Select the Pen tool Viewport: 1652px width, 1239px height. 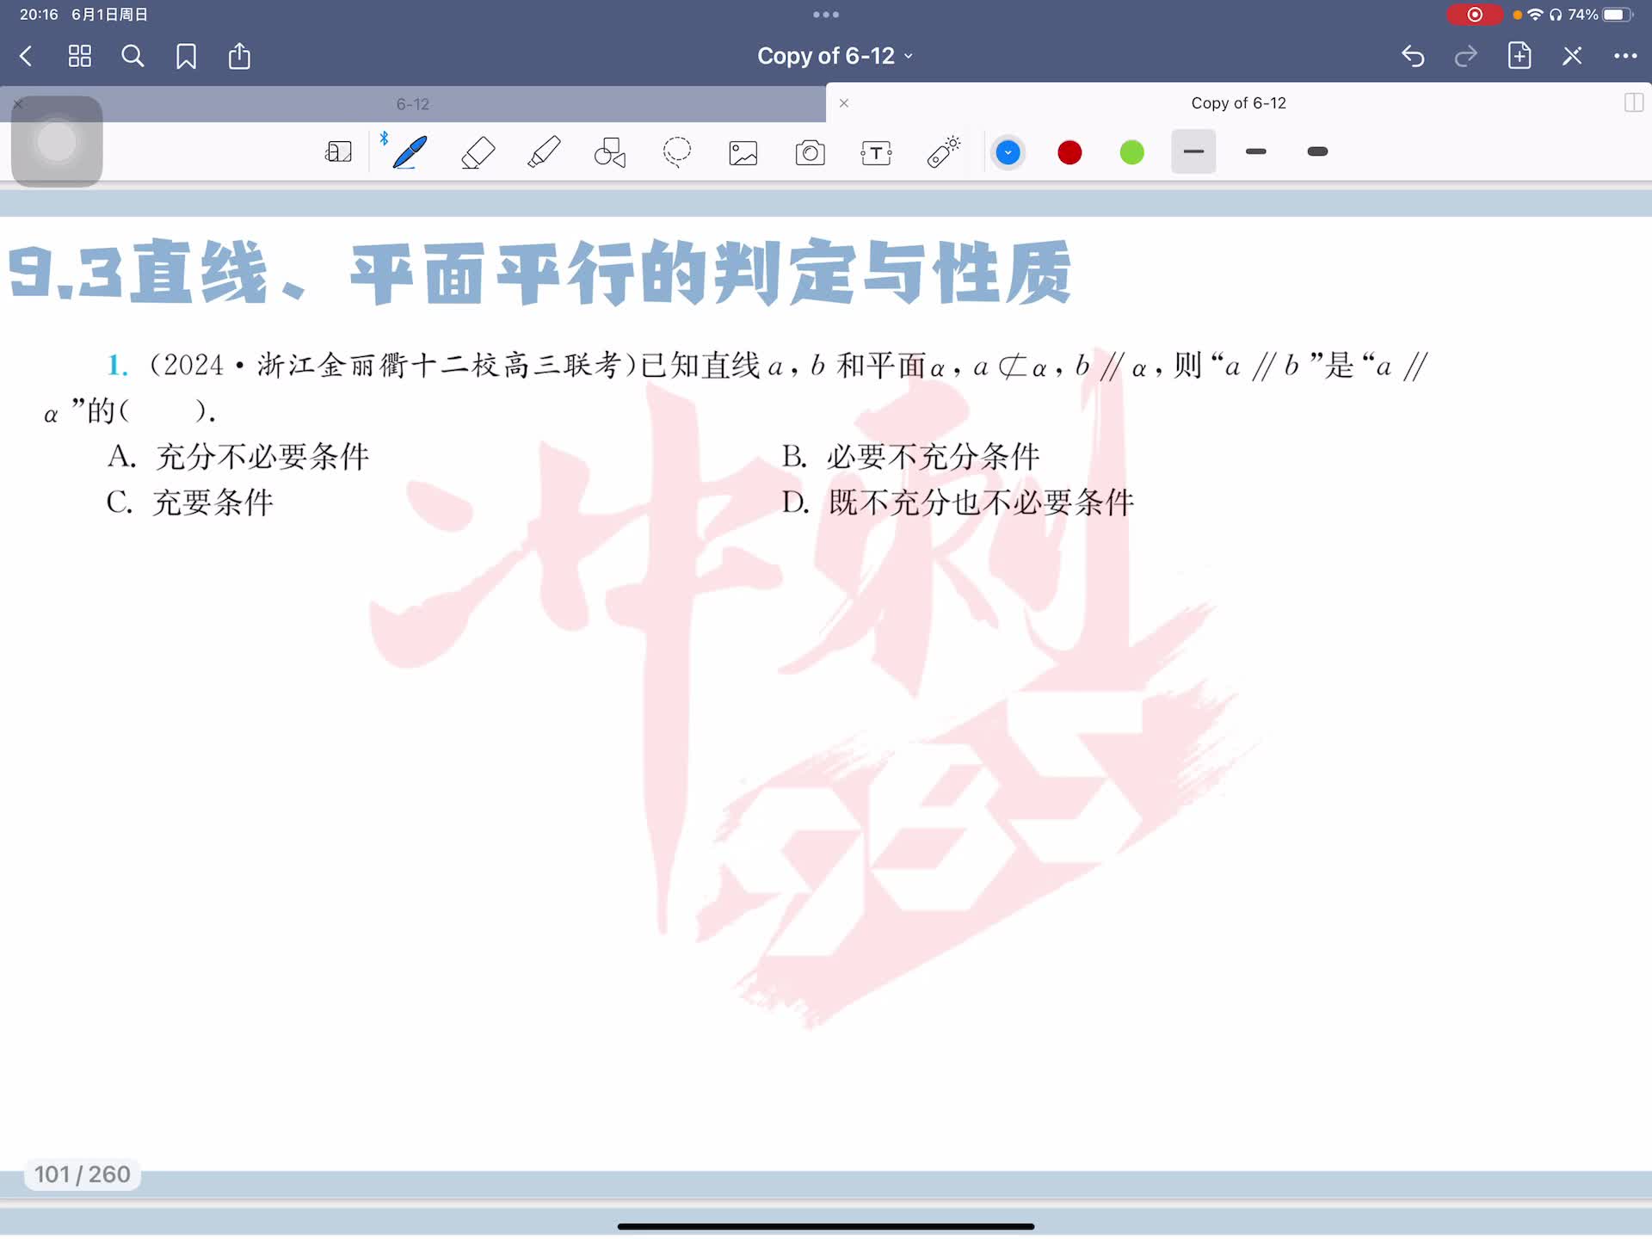pyautogui.click(x=410, y=152)
